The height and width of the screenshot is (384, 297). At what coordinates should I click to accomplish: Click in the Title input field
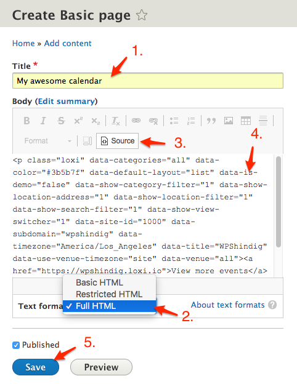[148, 81]
